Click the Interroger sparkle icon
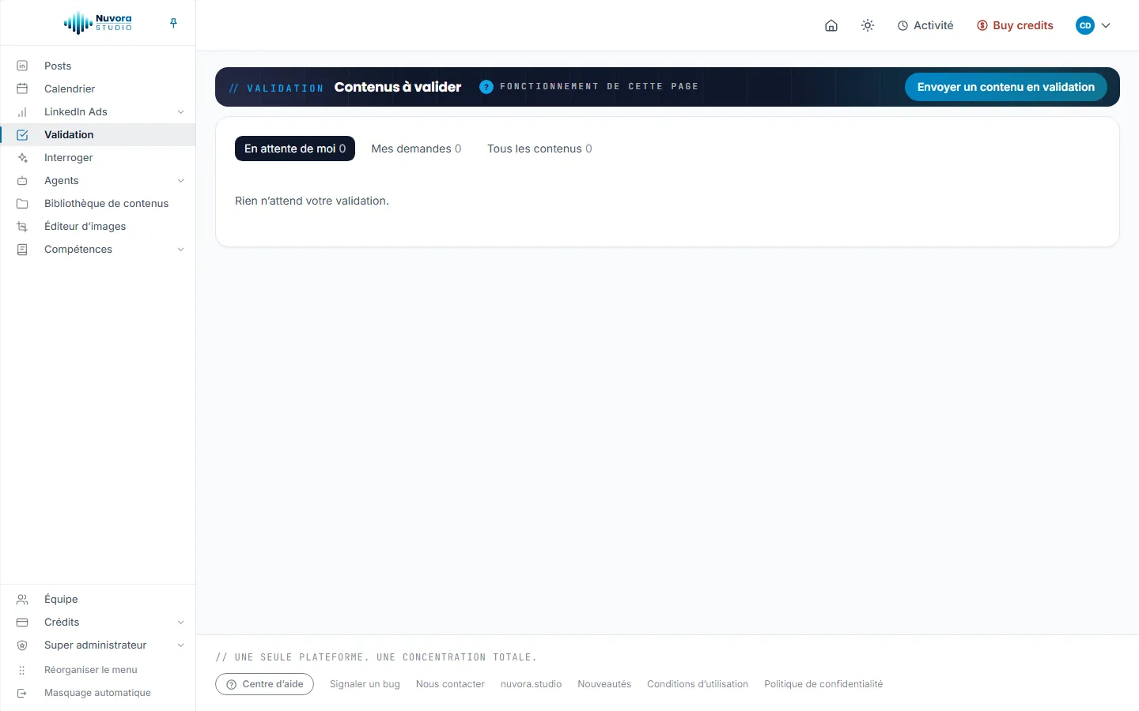The image size is (1139, 711). (22, 157)
